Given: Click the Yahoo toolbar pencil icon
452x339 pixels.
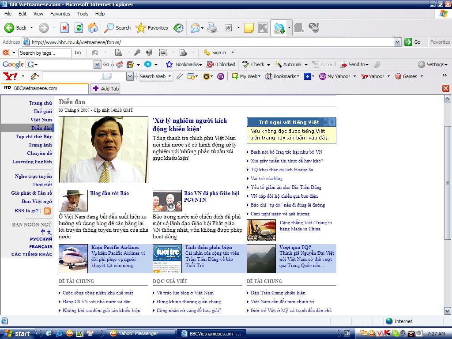Looking at the screenshot, I should tap(34, 76).
